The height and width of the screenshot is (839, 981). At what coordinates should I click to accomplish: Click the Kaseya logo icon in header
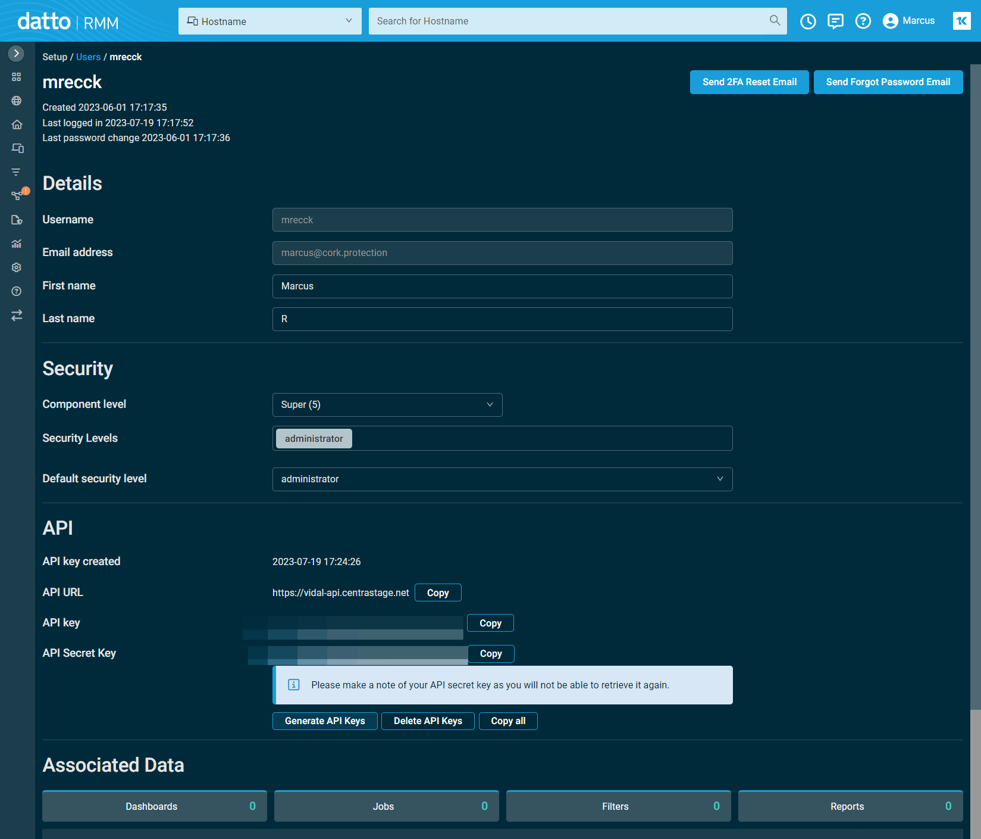coord(961,21)
